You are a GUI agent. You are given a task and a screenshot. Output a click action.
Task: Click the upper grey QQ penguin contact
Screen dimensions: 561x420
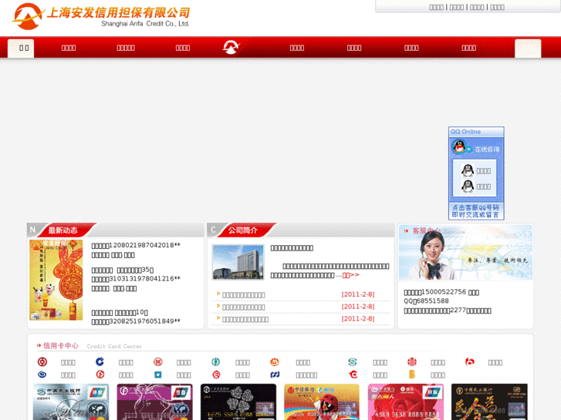468,171
